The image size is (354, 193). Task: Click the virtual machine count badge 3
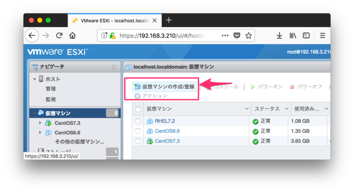(112, 113)
